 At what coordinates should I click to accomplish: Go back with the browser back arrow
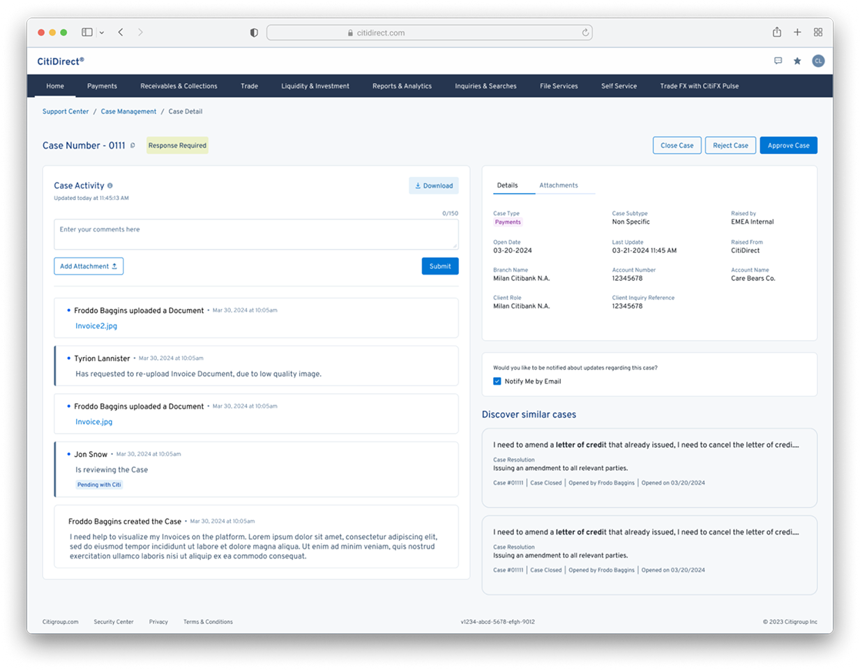121,32
